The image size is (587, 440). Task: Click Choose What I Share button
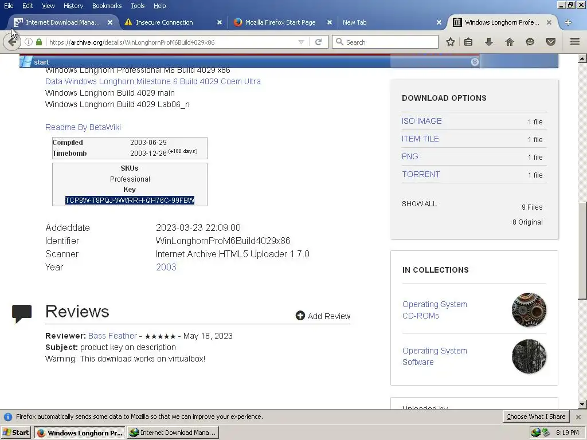(536, 417)
